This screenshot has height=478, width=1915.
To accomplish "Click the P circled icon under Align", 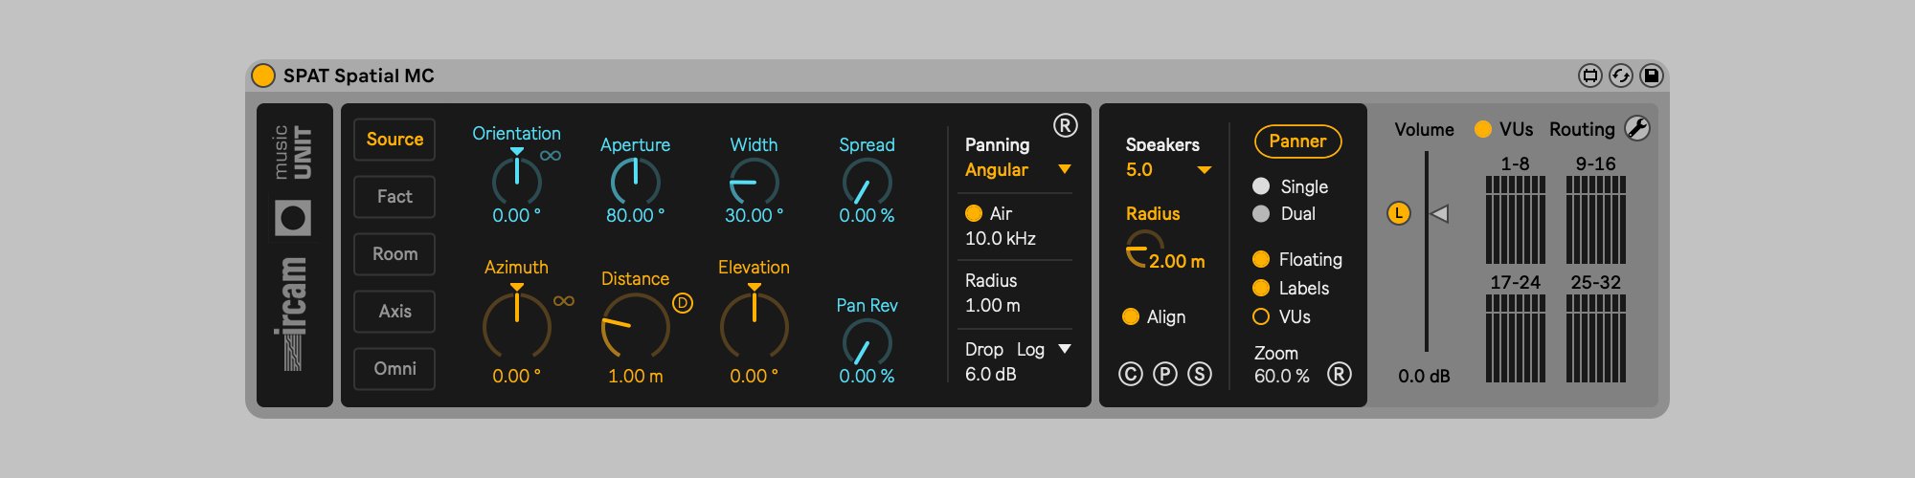I will [x=1165, y=374].
